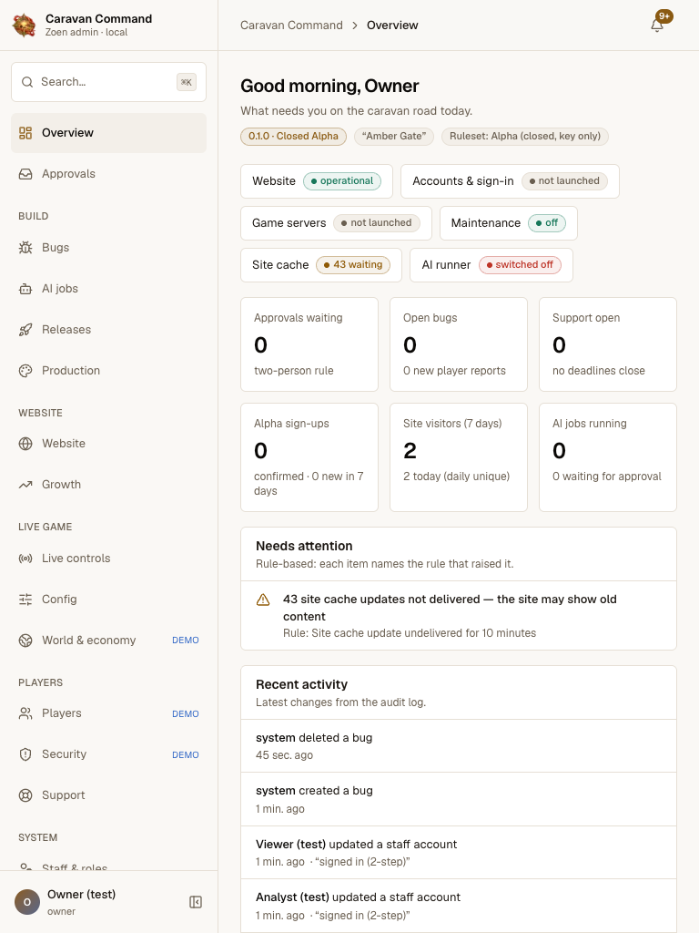Click the Owner avatar circle
The height and width of the screenshot is (933, 699).
click(x=26, y=902)
